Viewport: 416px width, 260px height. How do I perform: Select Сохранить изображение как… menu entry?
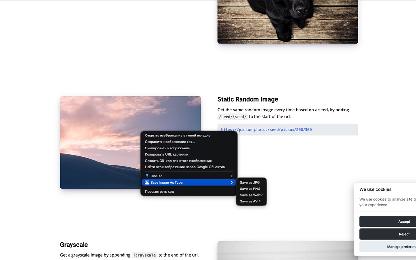[x=189, y=142]
